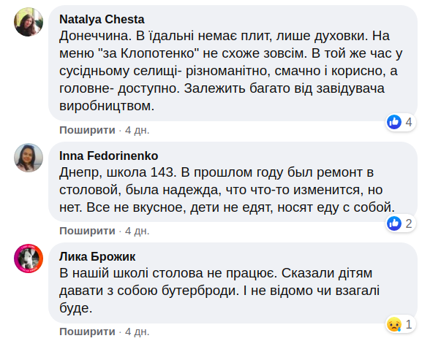Click the Natalya Chesta author name
The width and height of the screenshot is (441, 341).
[102, 19]
